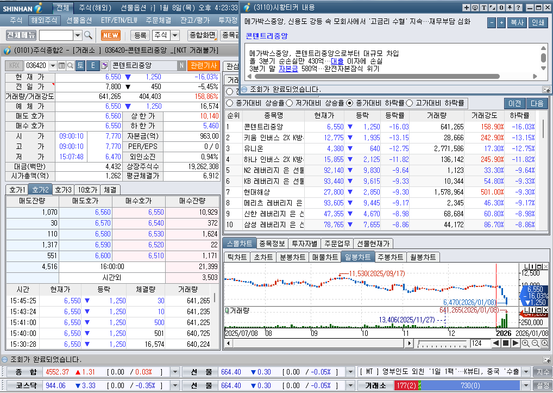553x393 pixels.
Task: Stop chart playback with square button
Action: [x=505, y=343]
